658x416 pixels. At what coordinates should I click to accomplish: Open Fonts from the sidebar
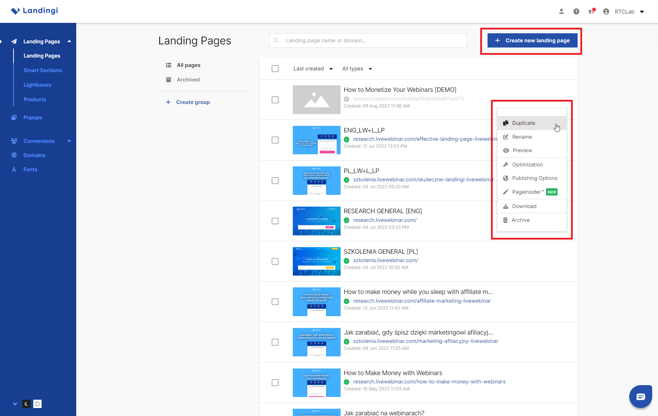coord(30,170)
